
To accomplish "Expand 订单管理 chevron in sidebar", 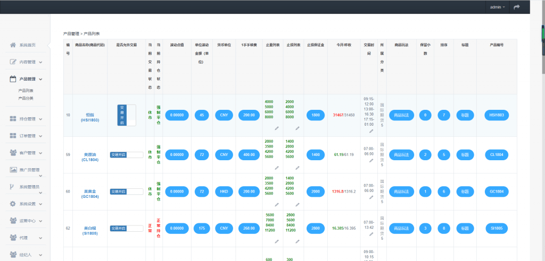I will point(40,136).
